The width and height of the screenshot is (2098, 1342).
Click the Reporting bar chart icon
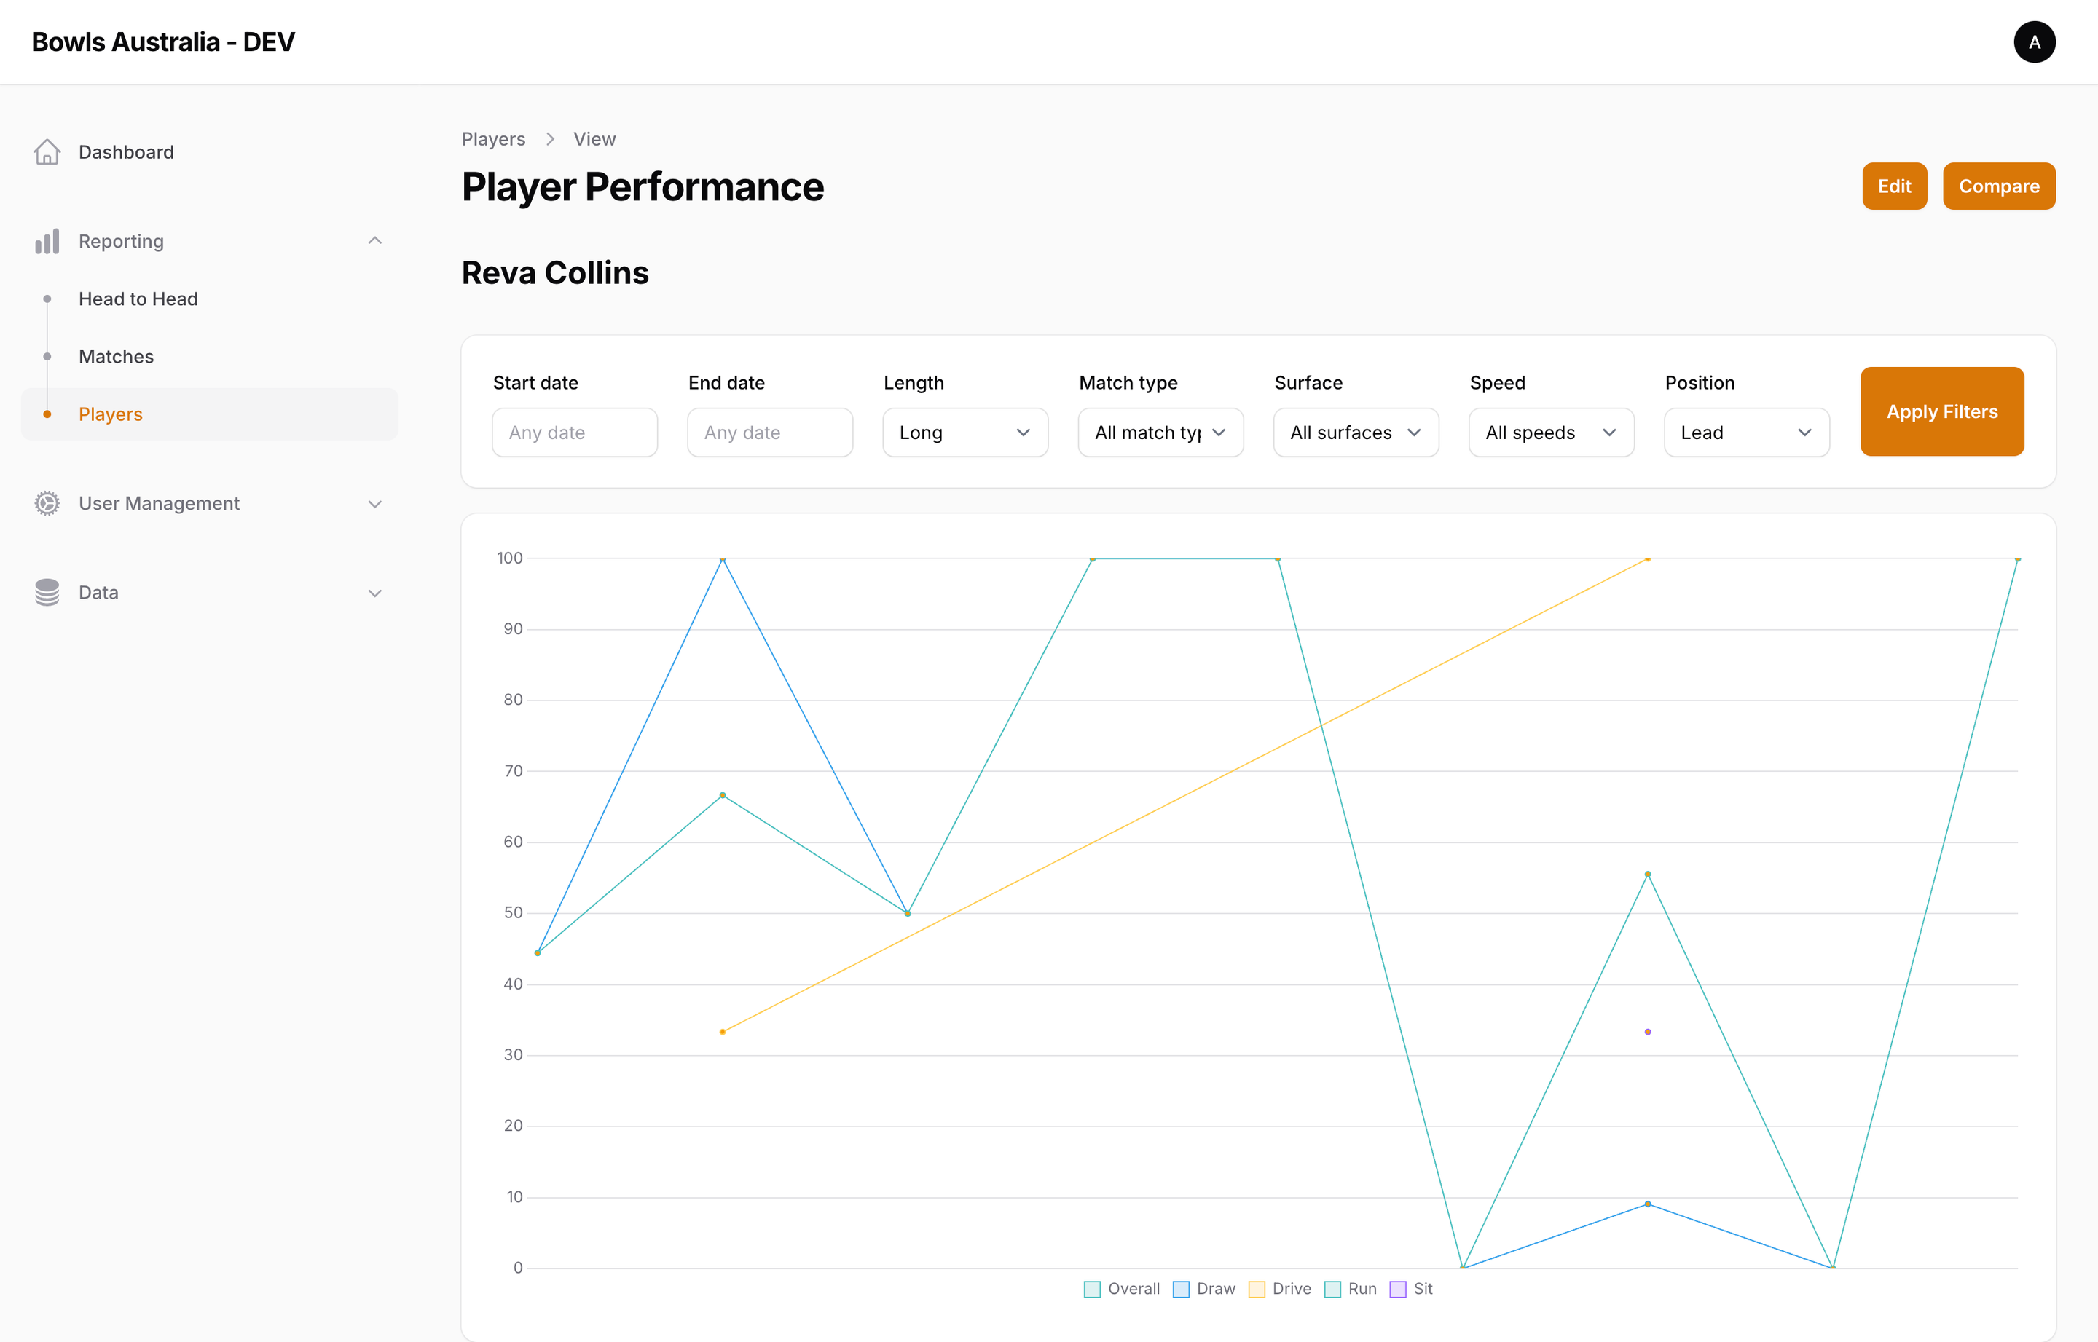[47, 240]
